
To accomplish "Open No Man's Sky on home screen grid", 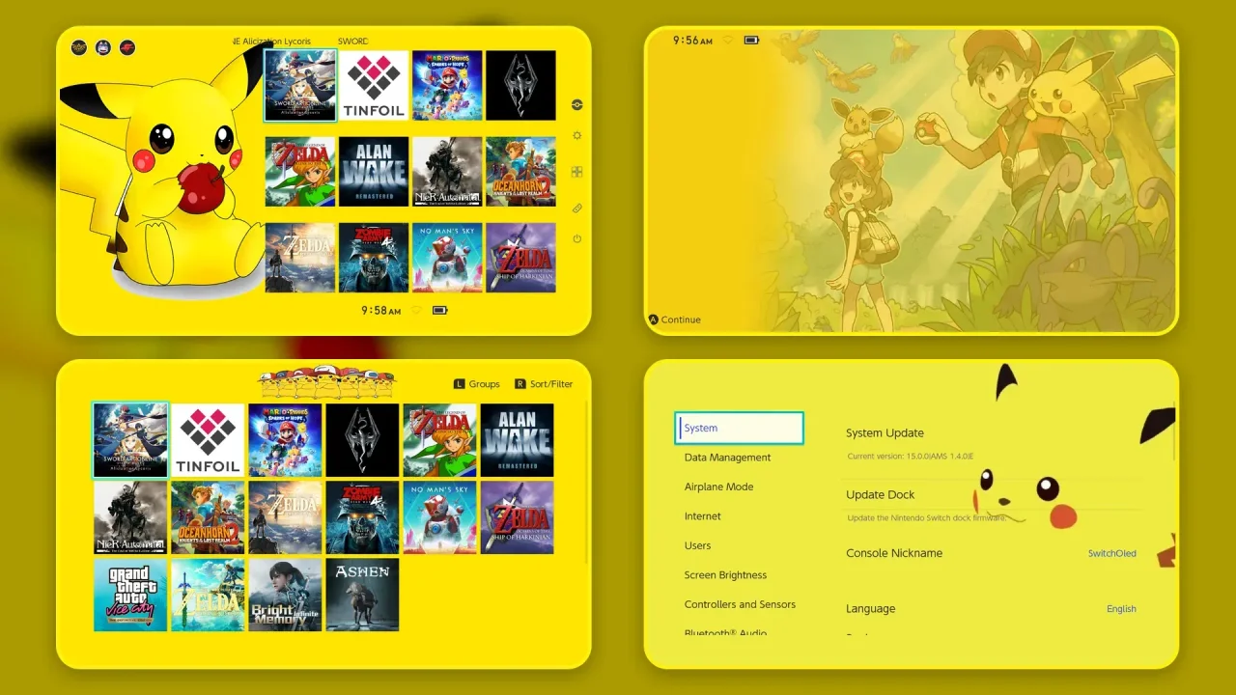I will point(447,258).
